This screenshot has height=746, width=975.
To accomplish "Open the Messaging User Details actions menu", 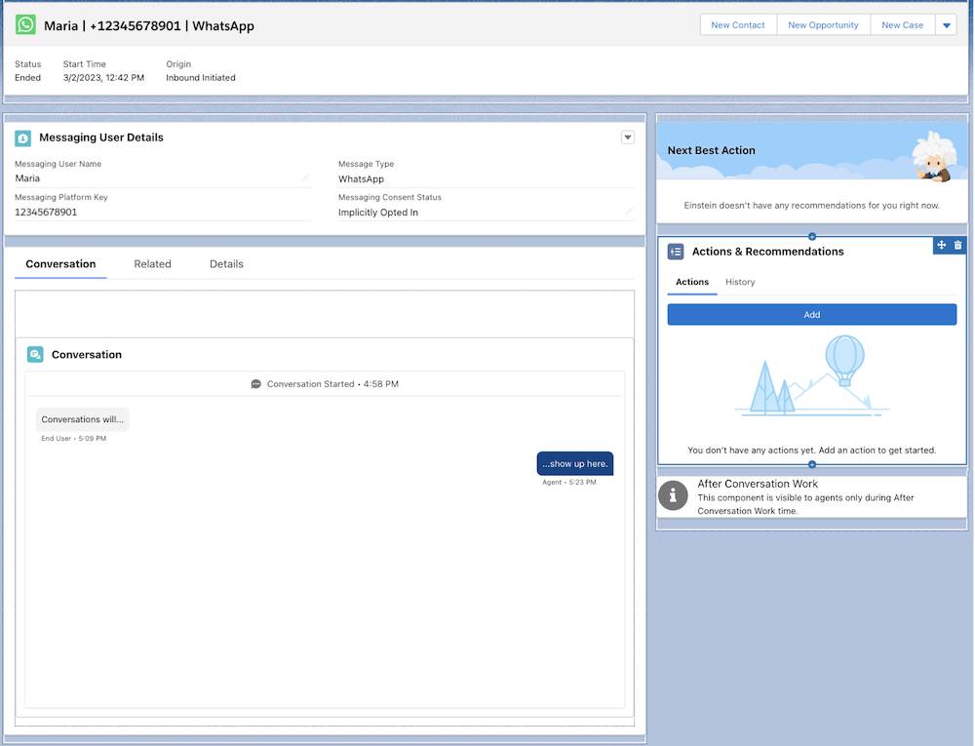I will coord(628,137).
